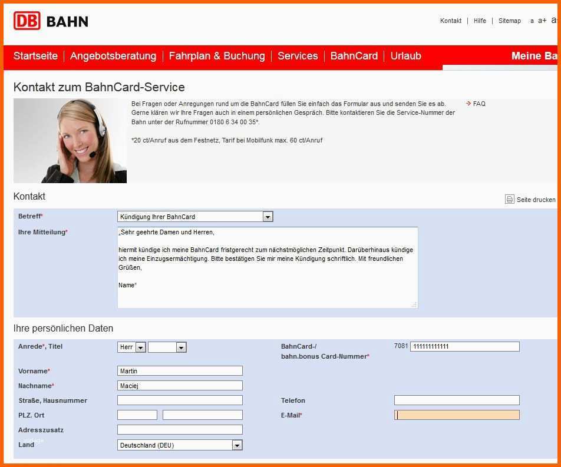The width and height of the screenshot is (561, 467).
Task: Click the customer service agent photo
Action: click(x=70, y=141)
